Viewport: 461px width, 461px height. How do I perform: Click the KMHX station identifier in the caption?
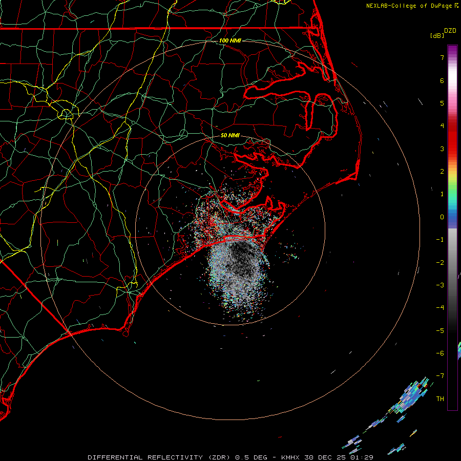(x=290, y=457)
